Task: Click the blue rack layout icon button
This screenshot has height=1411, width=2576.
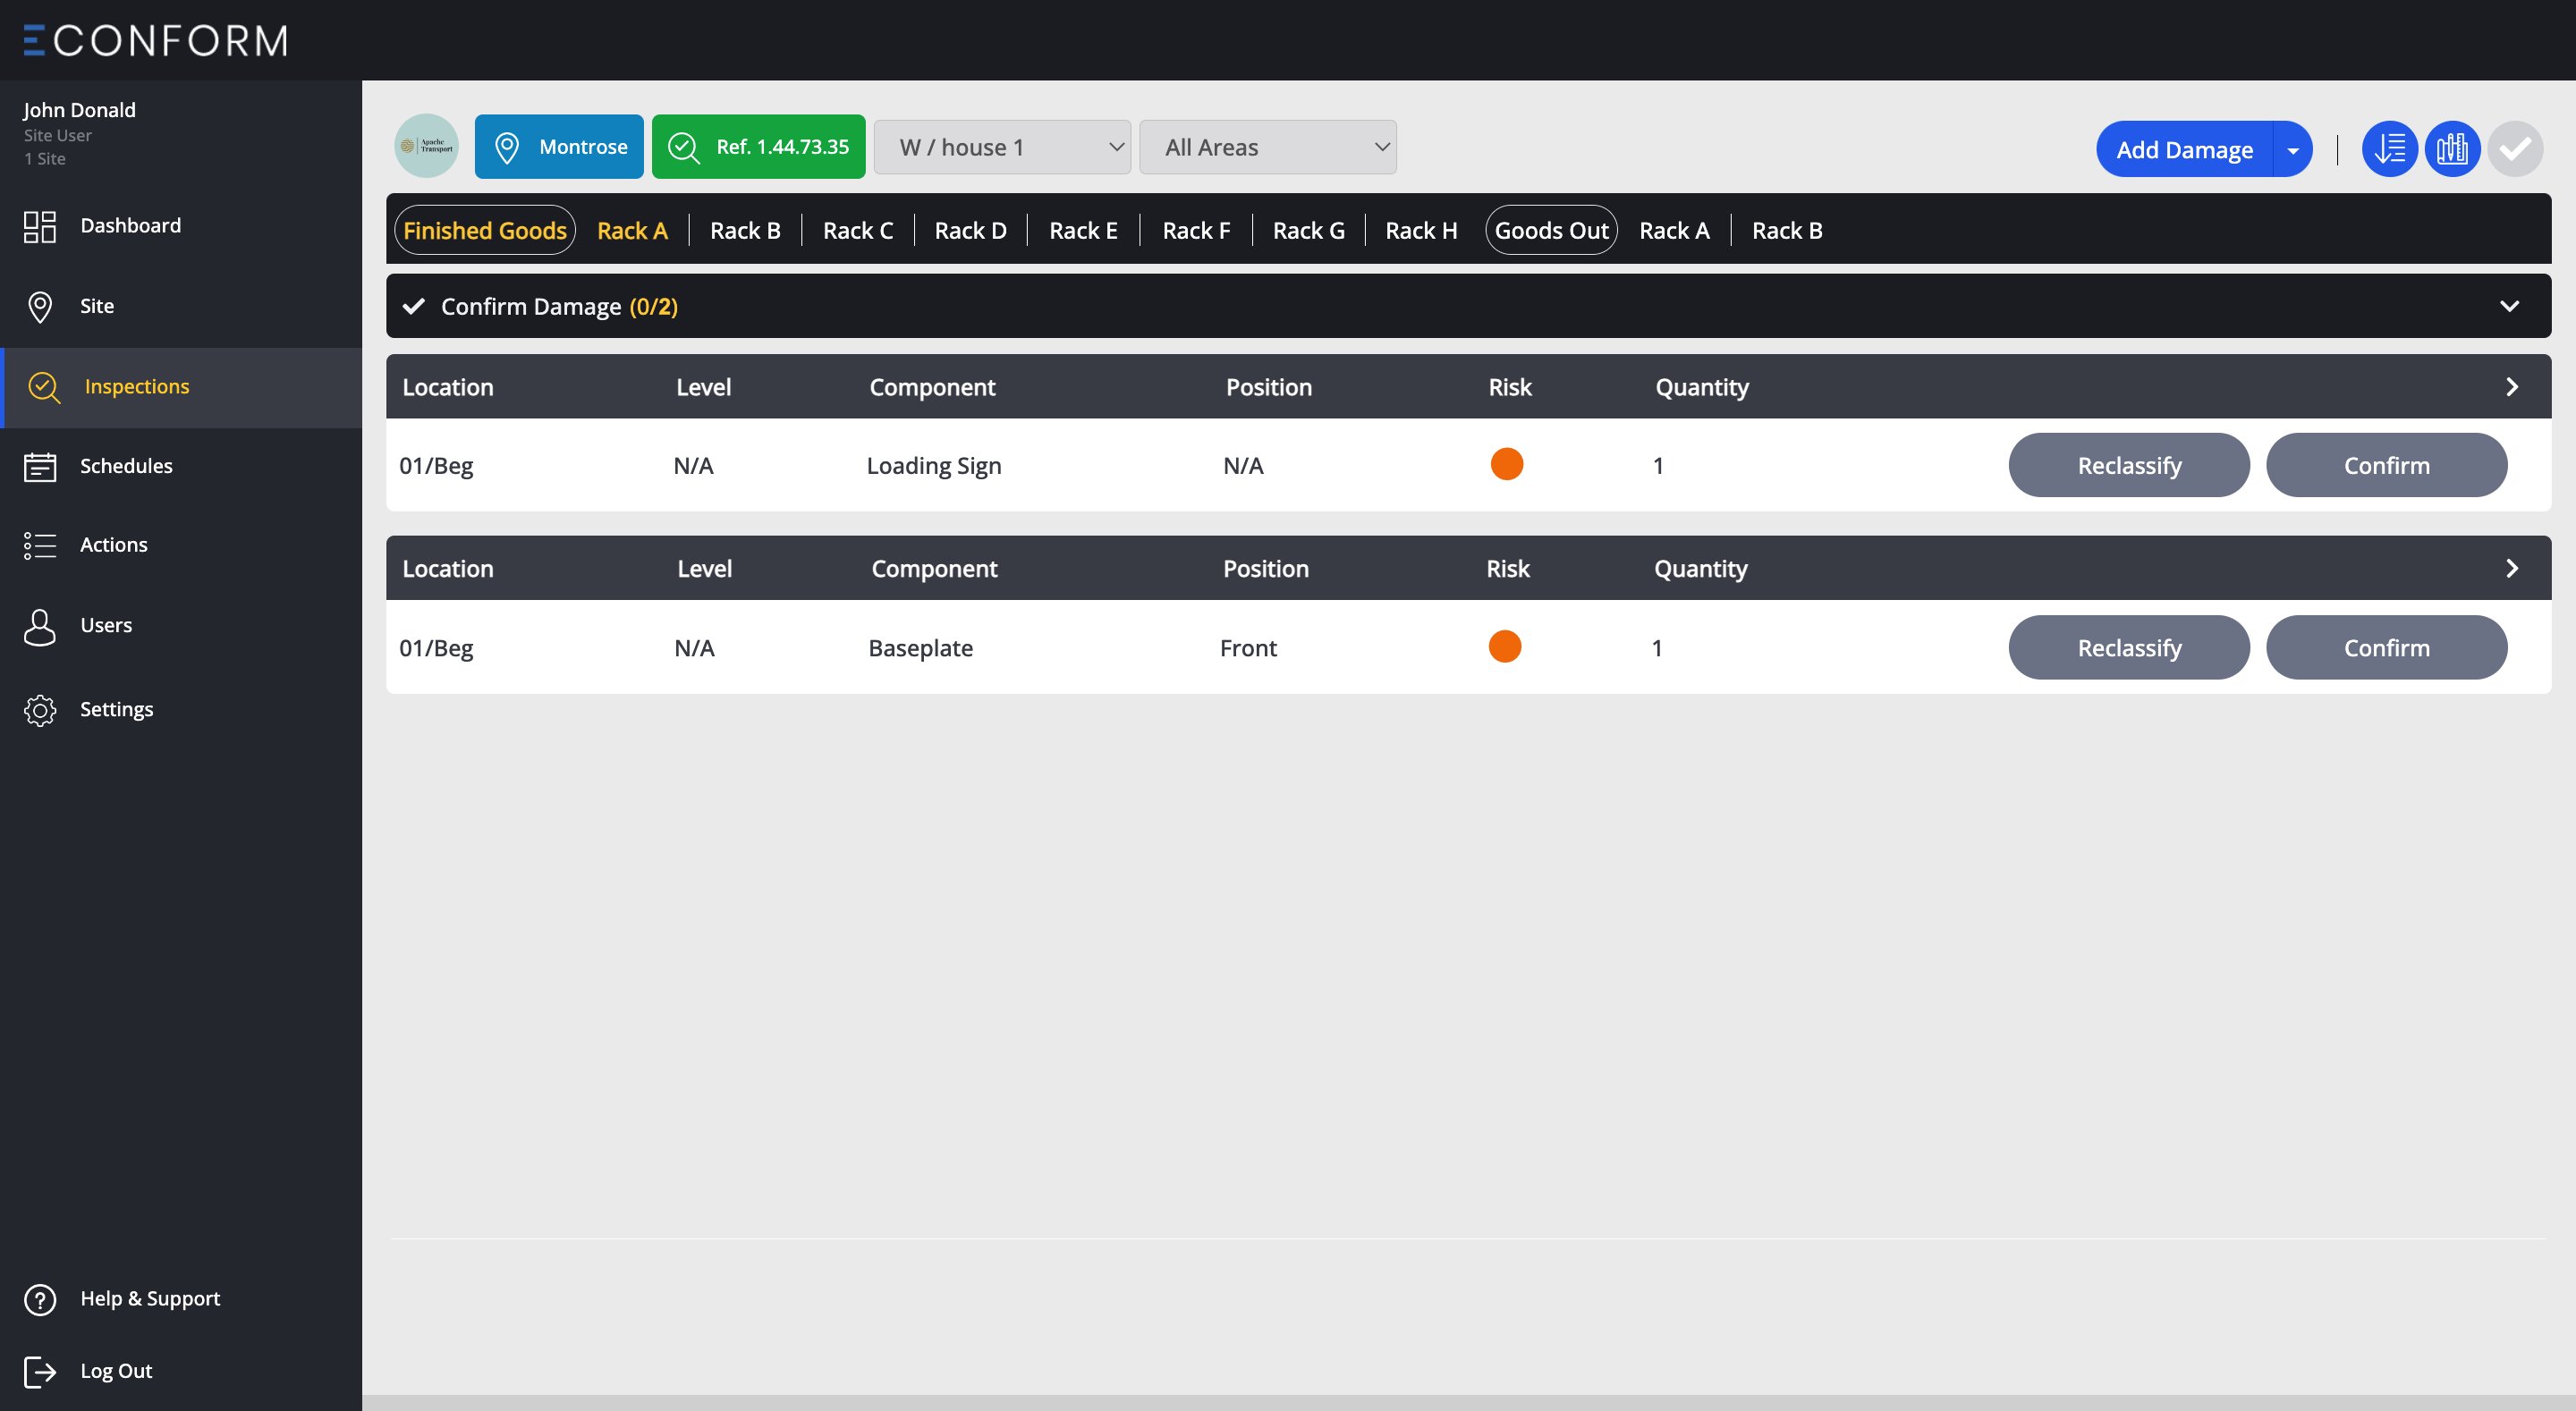Action: pos(2452,149)
